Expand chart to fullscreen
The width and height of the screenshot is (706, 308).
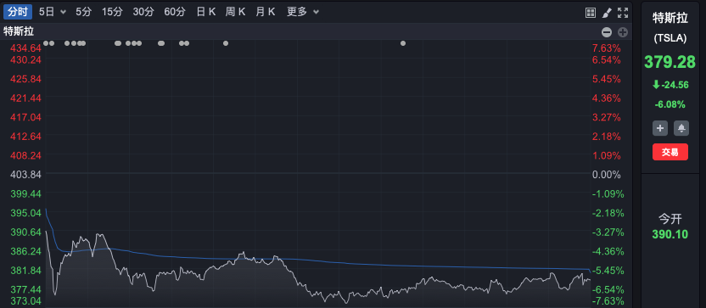click(623, 13)
